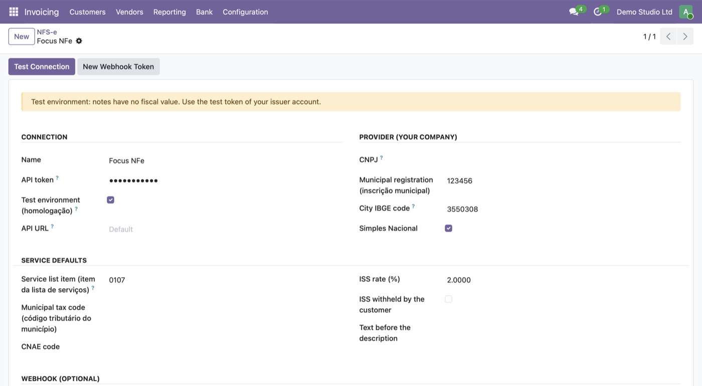702x386 pixels.
Task: Edit Municipal registration value 123456
Action: click(x=564, y=180)
